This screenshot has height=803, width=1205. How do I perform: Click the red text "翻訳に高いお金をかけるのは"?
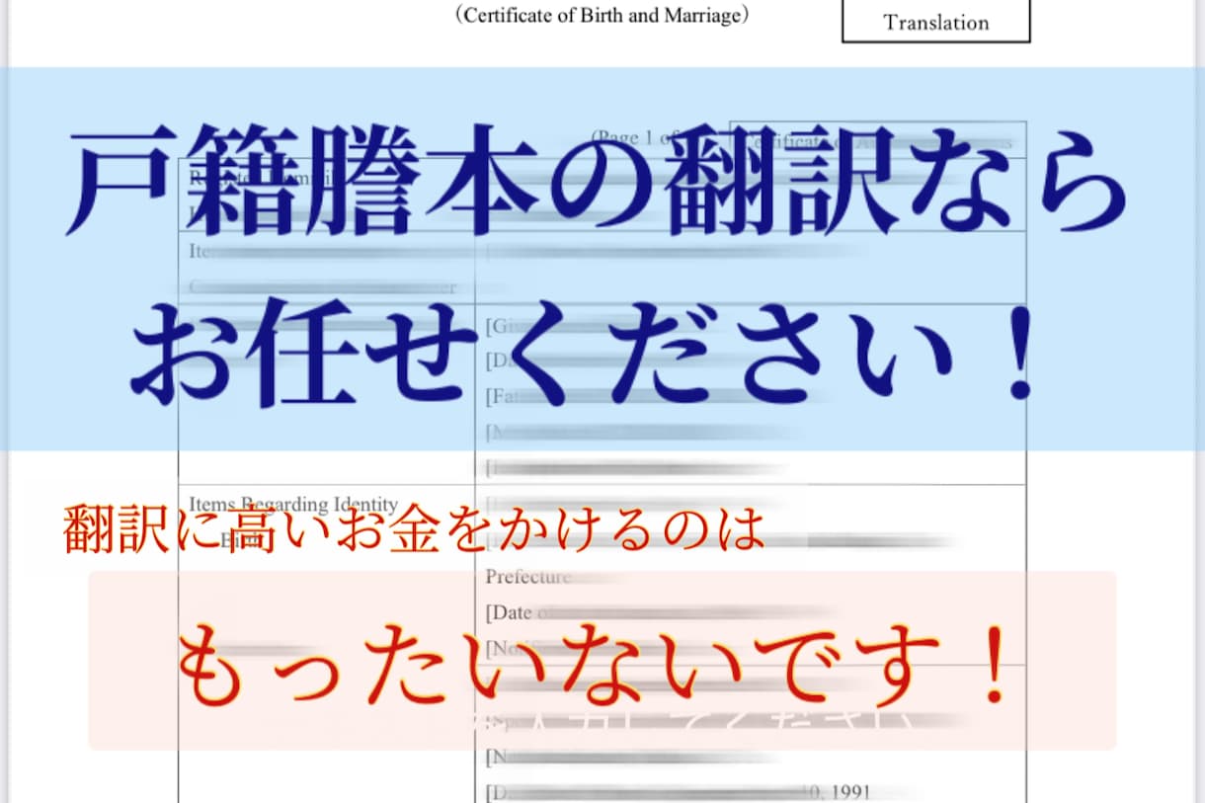tap(415, 529)
